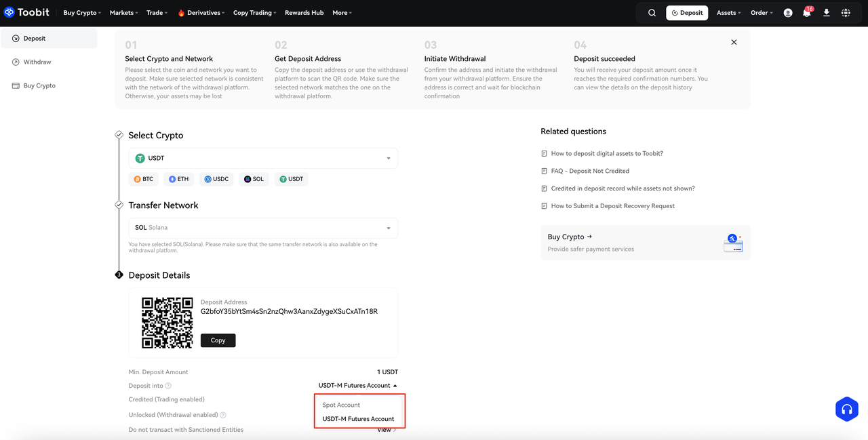Click the QR code image

click(167, 323)
